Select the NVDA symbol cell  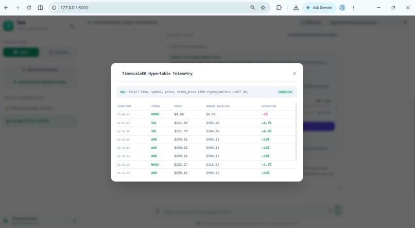point(155,165)
